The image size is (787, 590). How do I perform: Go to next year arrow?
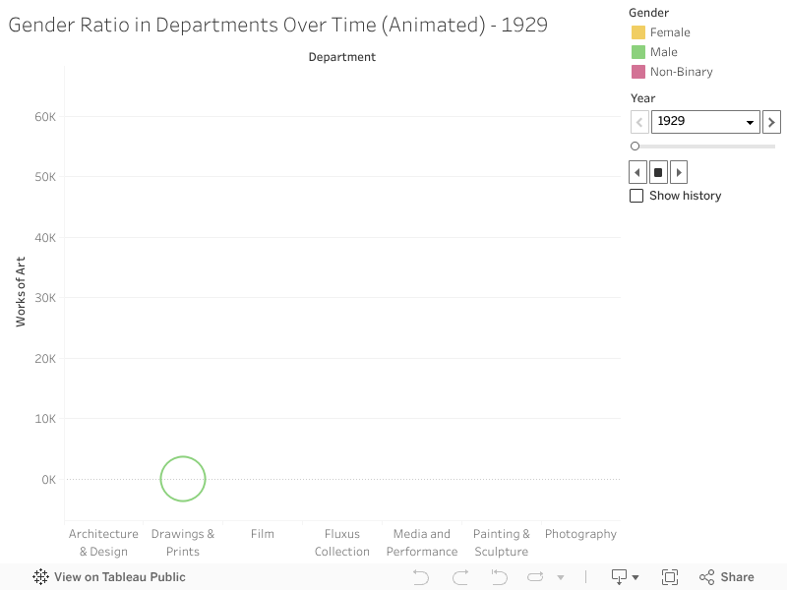(771, 121)
